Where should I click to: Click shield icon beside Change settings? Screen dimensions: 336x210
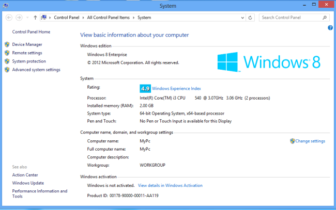292,141
